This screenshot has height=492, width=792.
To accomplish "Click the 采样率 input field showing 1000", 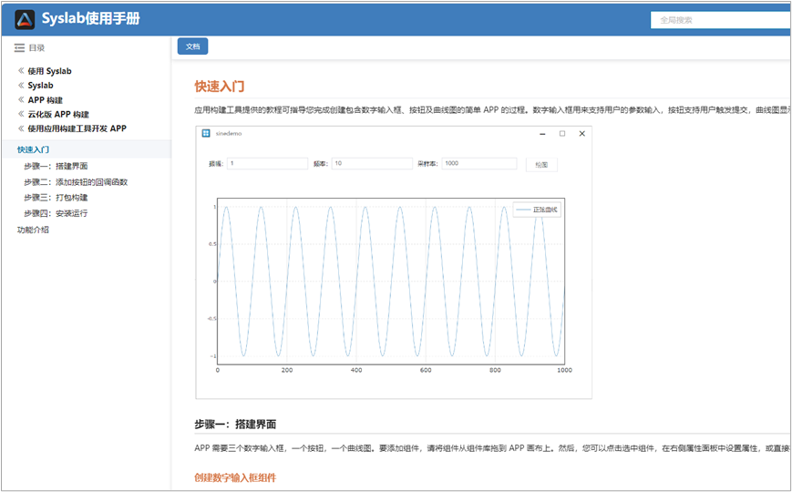I will pos(479,163).
